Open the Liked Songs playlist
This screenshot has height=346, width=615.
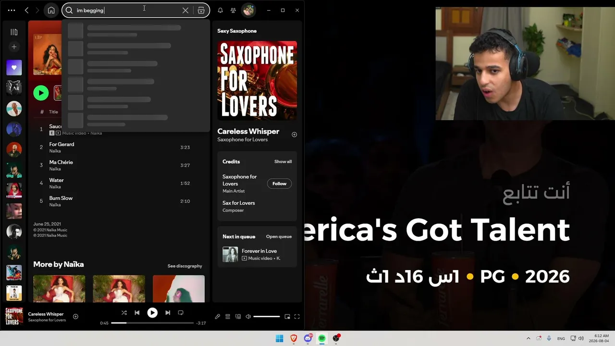pyautogui.click(x=14, y=68)
